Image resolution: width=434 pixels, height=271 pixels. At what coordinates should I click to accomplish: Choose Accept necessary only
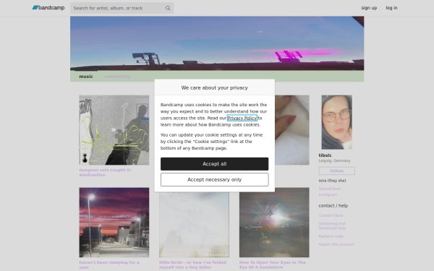tap(215, 180)
